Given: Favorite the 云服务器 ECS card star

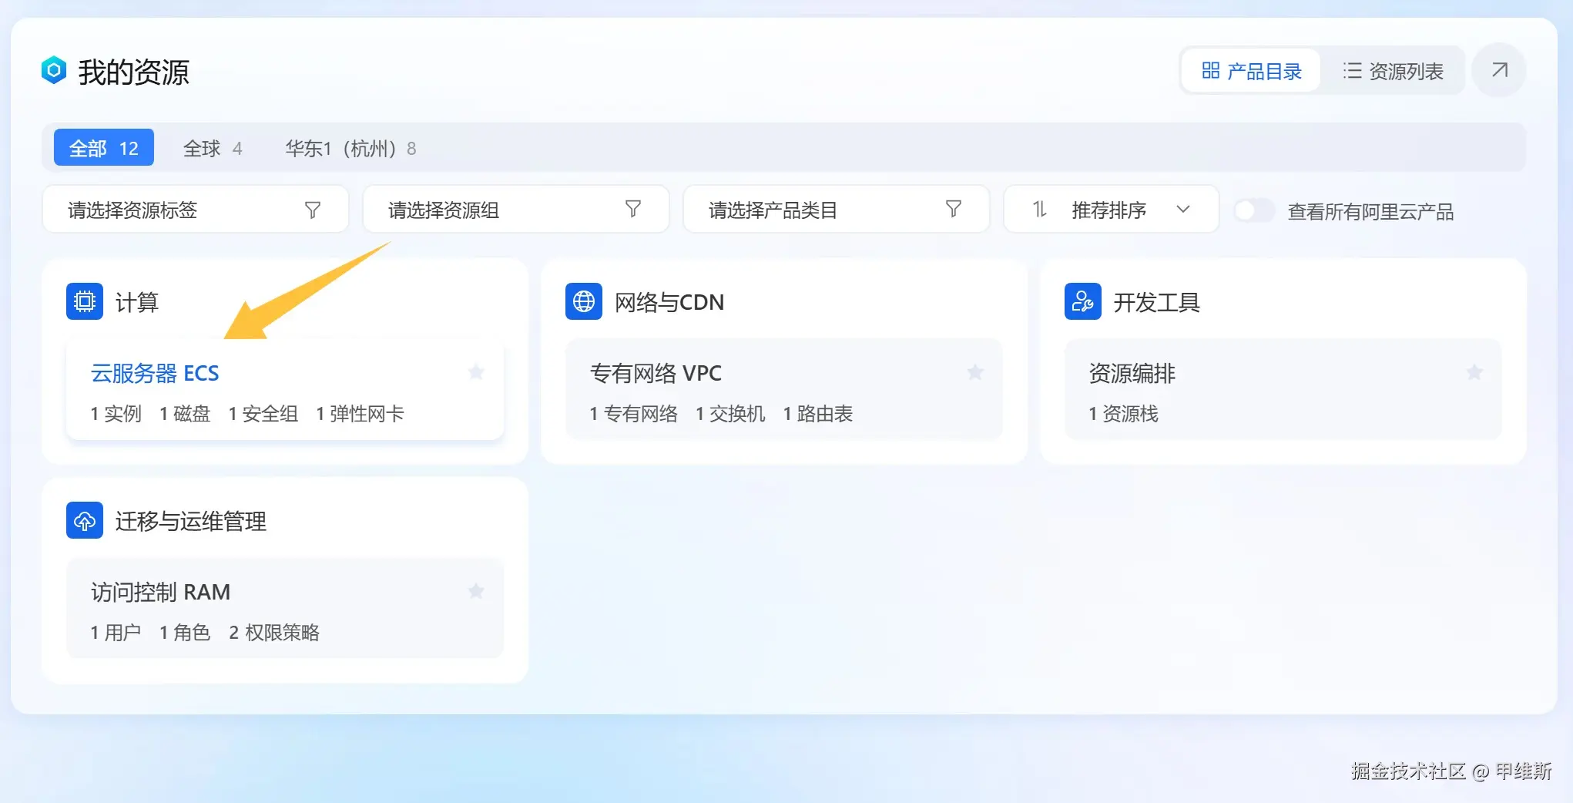Looking at the screenshot, I should [476, 372].
